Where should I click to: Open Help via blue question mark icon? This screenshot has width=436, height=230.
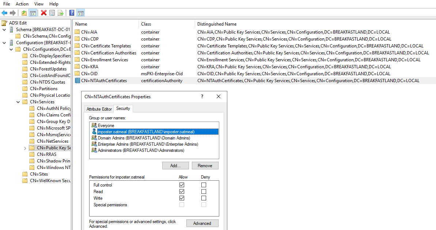point(72,13)
